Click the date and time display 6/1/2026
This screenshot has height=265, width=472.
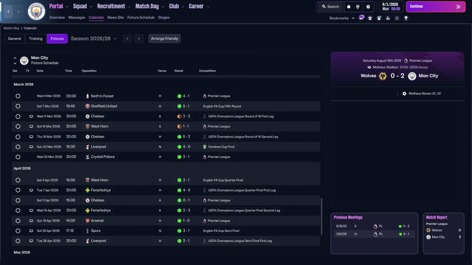click(391, 7)
